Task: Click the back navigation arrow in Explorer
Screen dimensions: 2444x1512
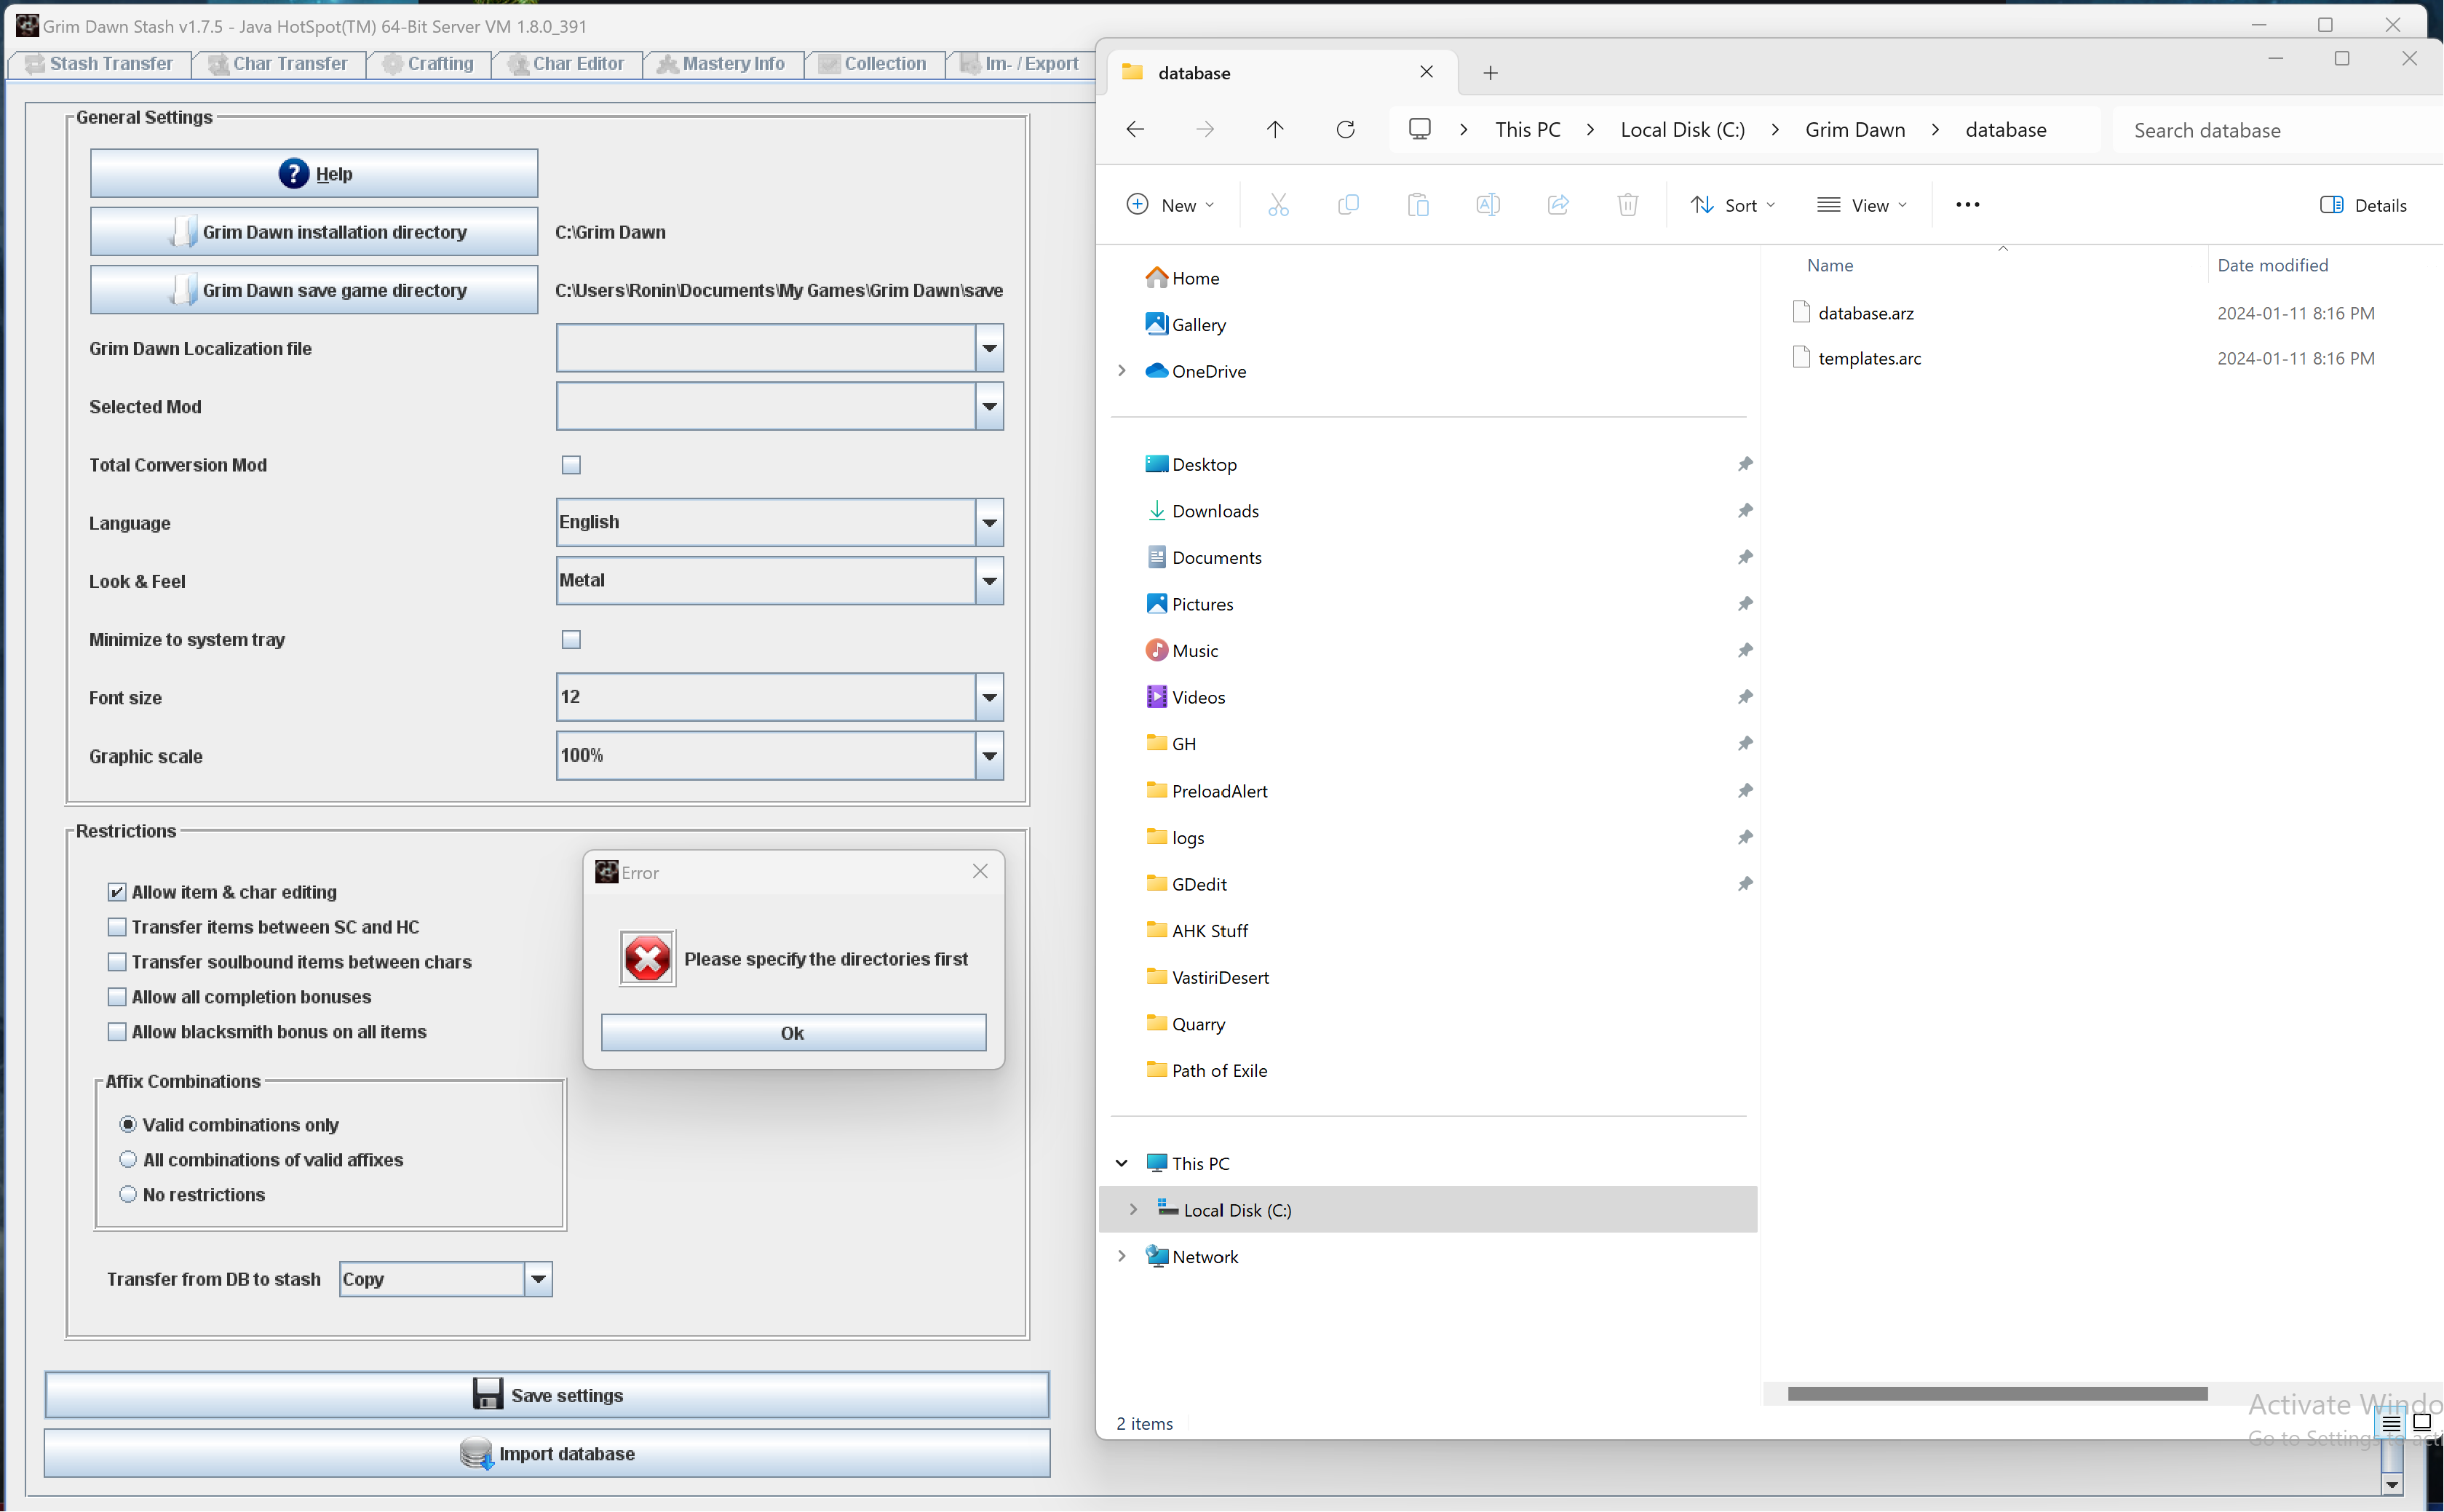Action: [x=1135, y=130]
